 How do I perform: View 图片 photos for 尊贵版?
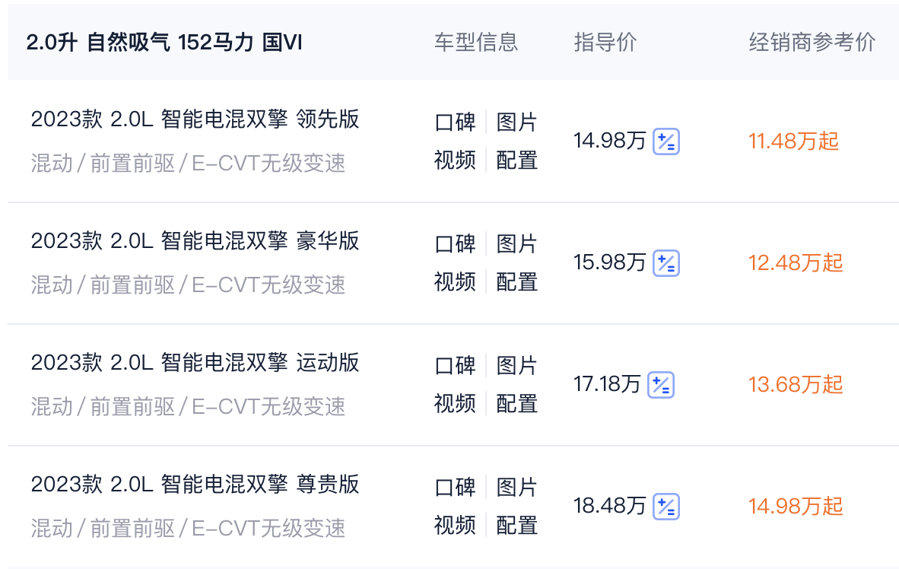click(x=517, y=488)
